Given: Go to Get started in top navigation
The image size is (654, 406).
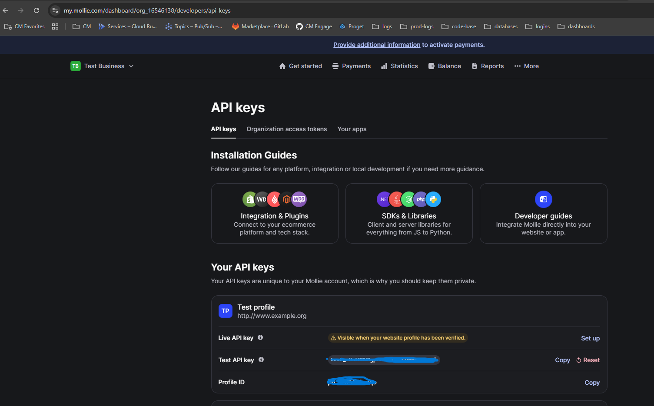Looking at the screenshot, I should tap(301, 66).
